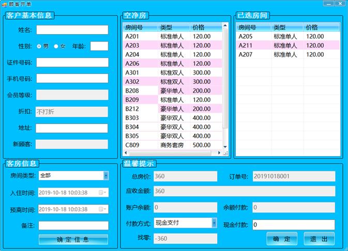Click the 价格 column header in 空净房

205,27
